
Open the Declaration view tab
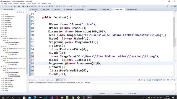pyautogui.click(x=51, y=80)
